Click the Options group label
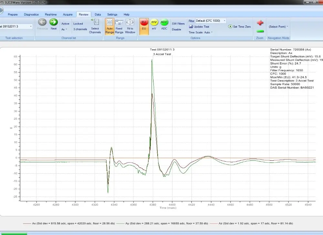Viewport: 323px width, 235px height. pyautogui.click(x=195, y=38)
